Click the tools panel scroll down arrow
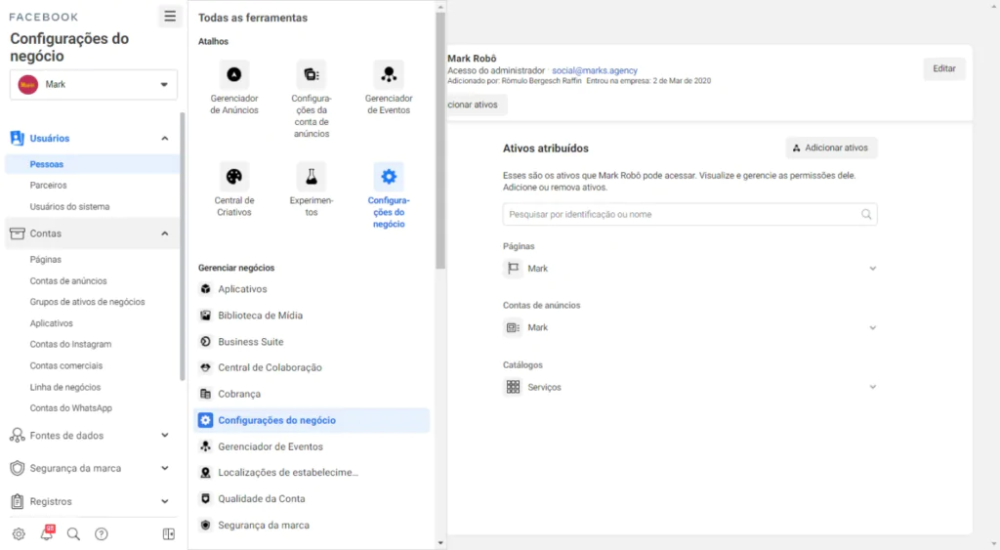 pyautogui.click(x=440, y=543)
